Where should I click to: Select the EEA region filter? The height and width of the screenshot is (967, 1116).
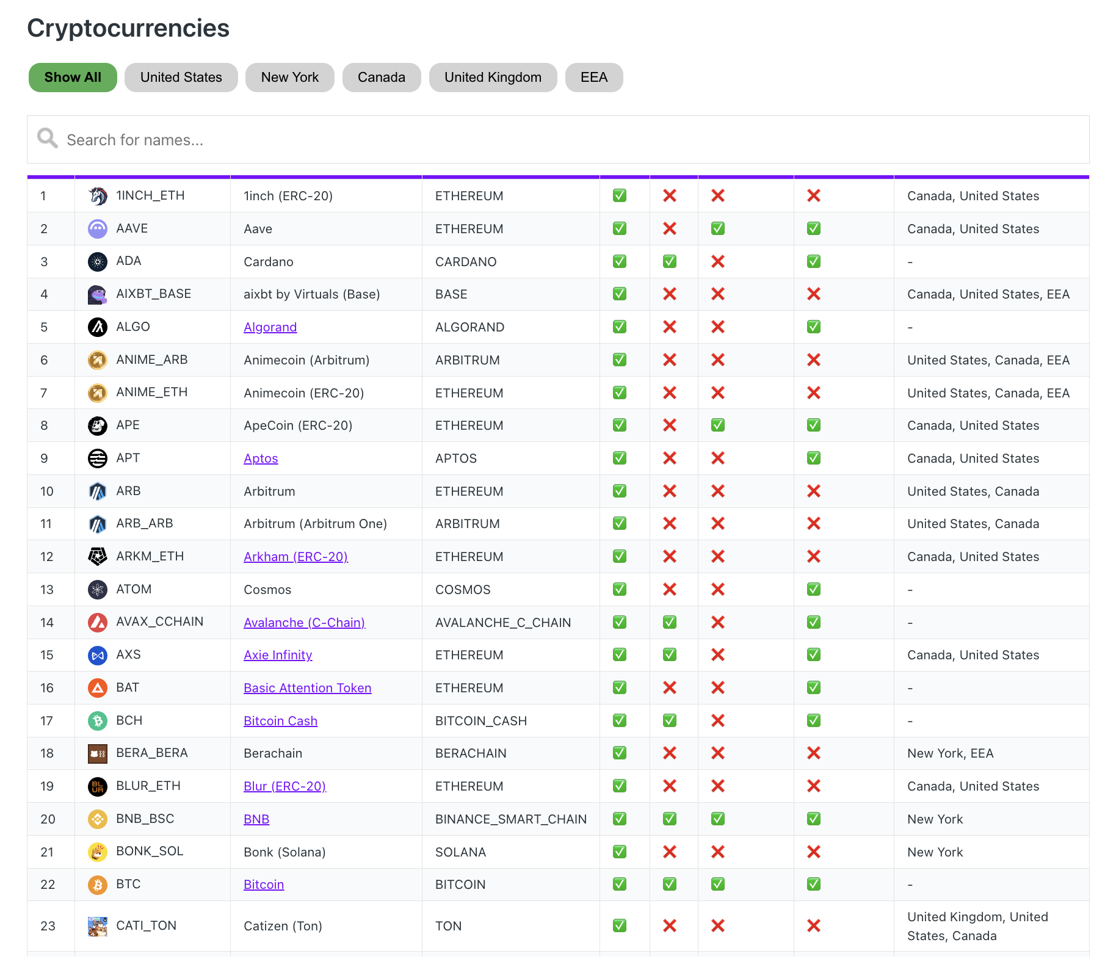pyautogui.click(x=593, y=78)
